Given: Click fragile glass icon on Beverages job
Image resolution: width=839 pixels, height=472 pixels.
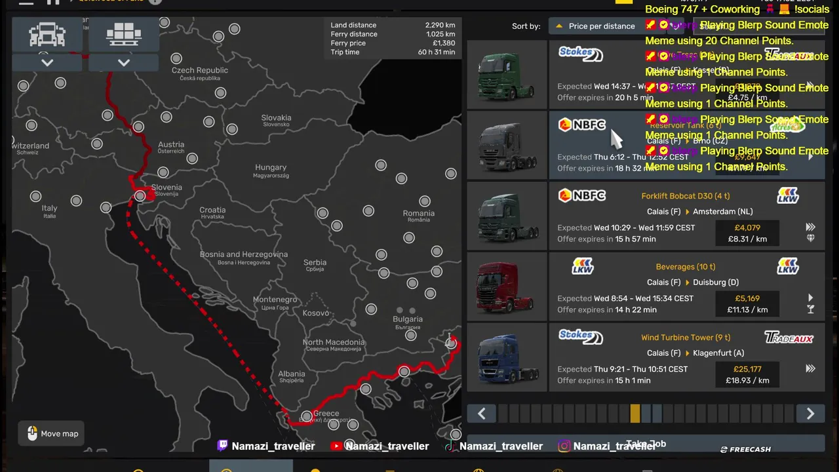Looking at the screenshot, I should (811, 309).
